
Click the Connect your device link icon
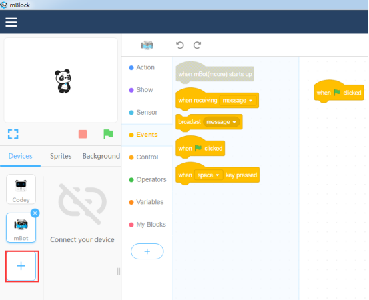[83, 204]
